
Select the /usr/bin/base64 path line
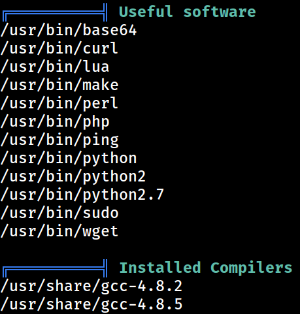click(69, 31)
